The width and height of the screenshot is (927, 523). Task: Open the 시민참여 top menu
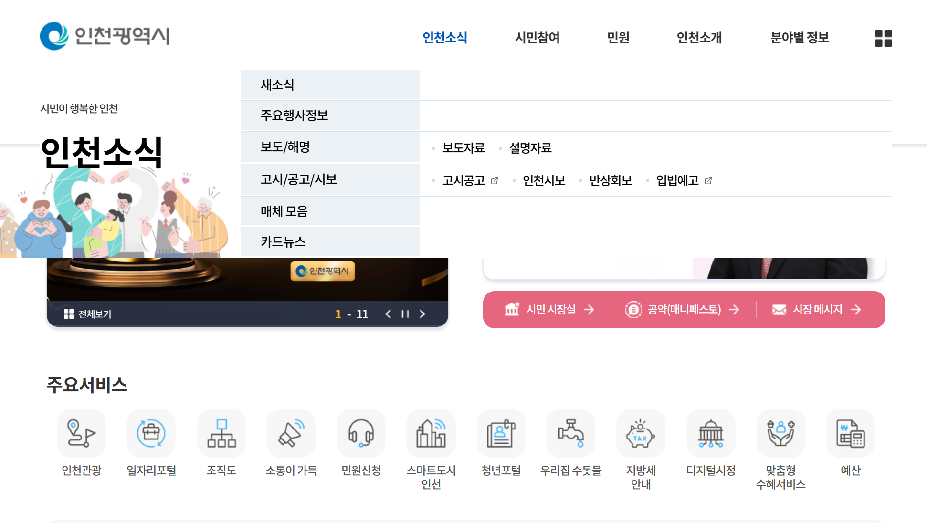click(x=537, y=37)
